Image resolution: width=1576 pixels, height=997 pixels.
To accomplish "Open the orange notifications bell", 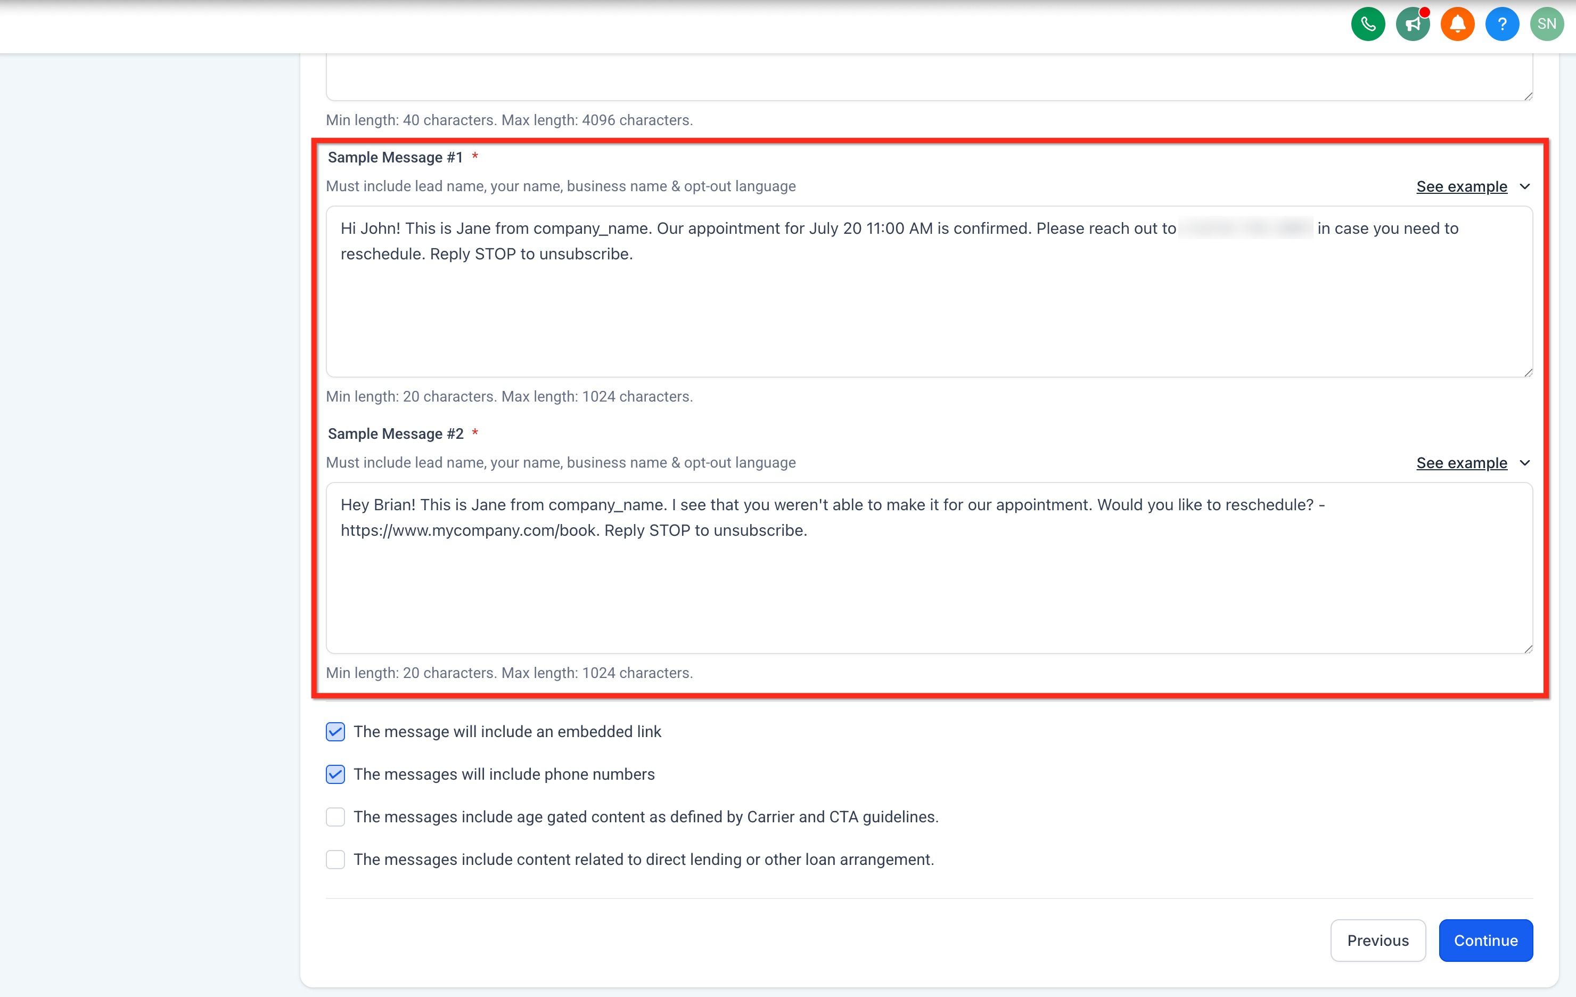I will (1457, 24).
